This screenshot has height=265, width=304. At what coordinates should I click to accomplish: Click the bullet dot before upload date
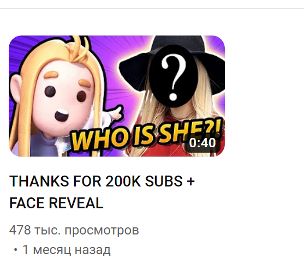(x=16, y=250)
